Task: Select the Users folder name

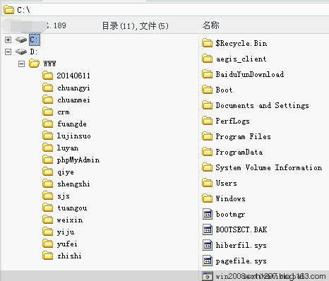Action: (227, 183)
